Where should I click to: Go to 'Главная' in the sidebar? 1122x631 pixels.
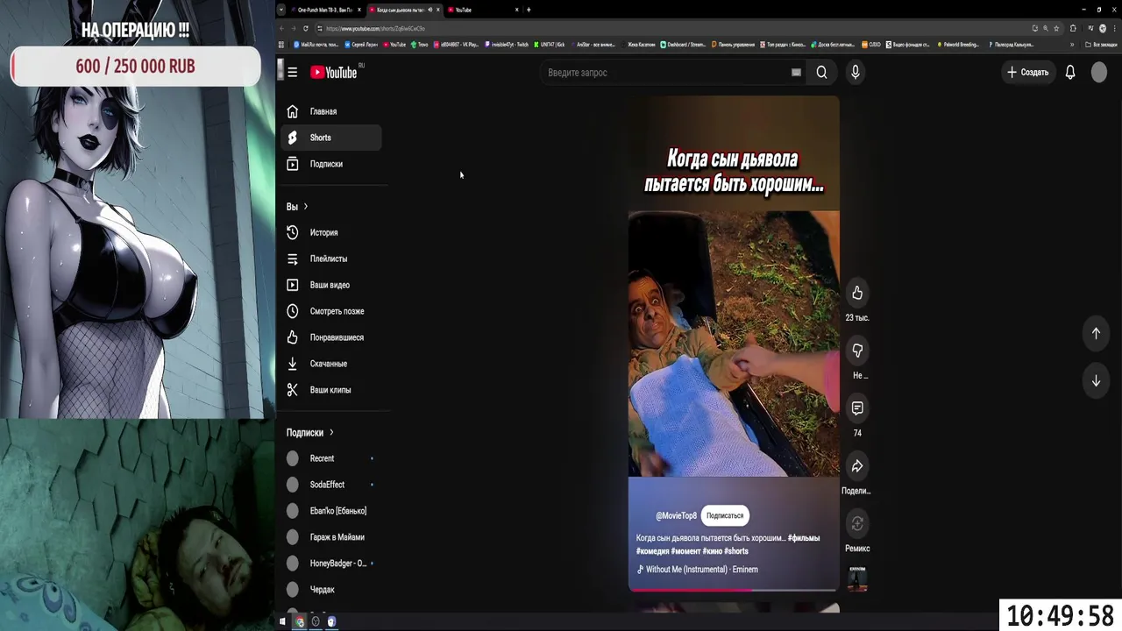pos(331,111)
